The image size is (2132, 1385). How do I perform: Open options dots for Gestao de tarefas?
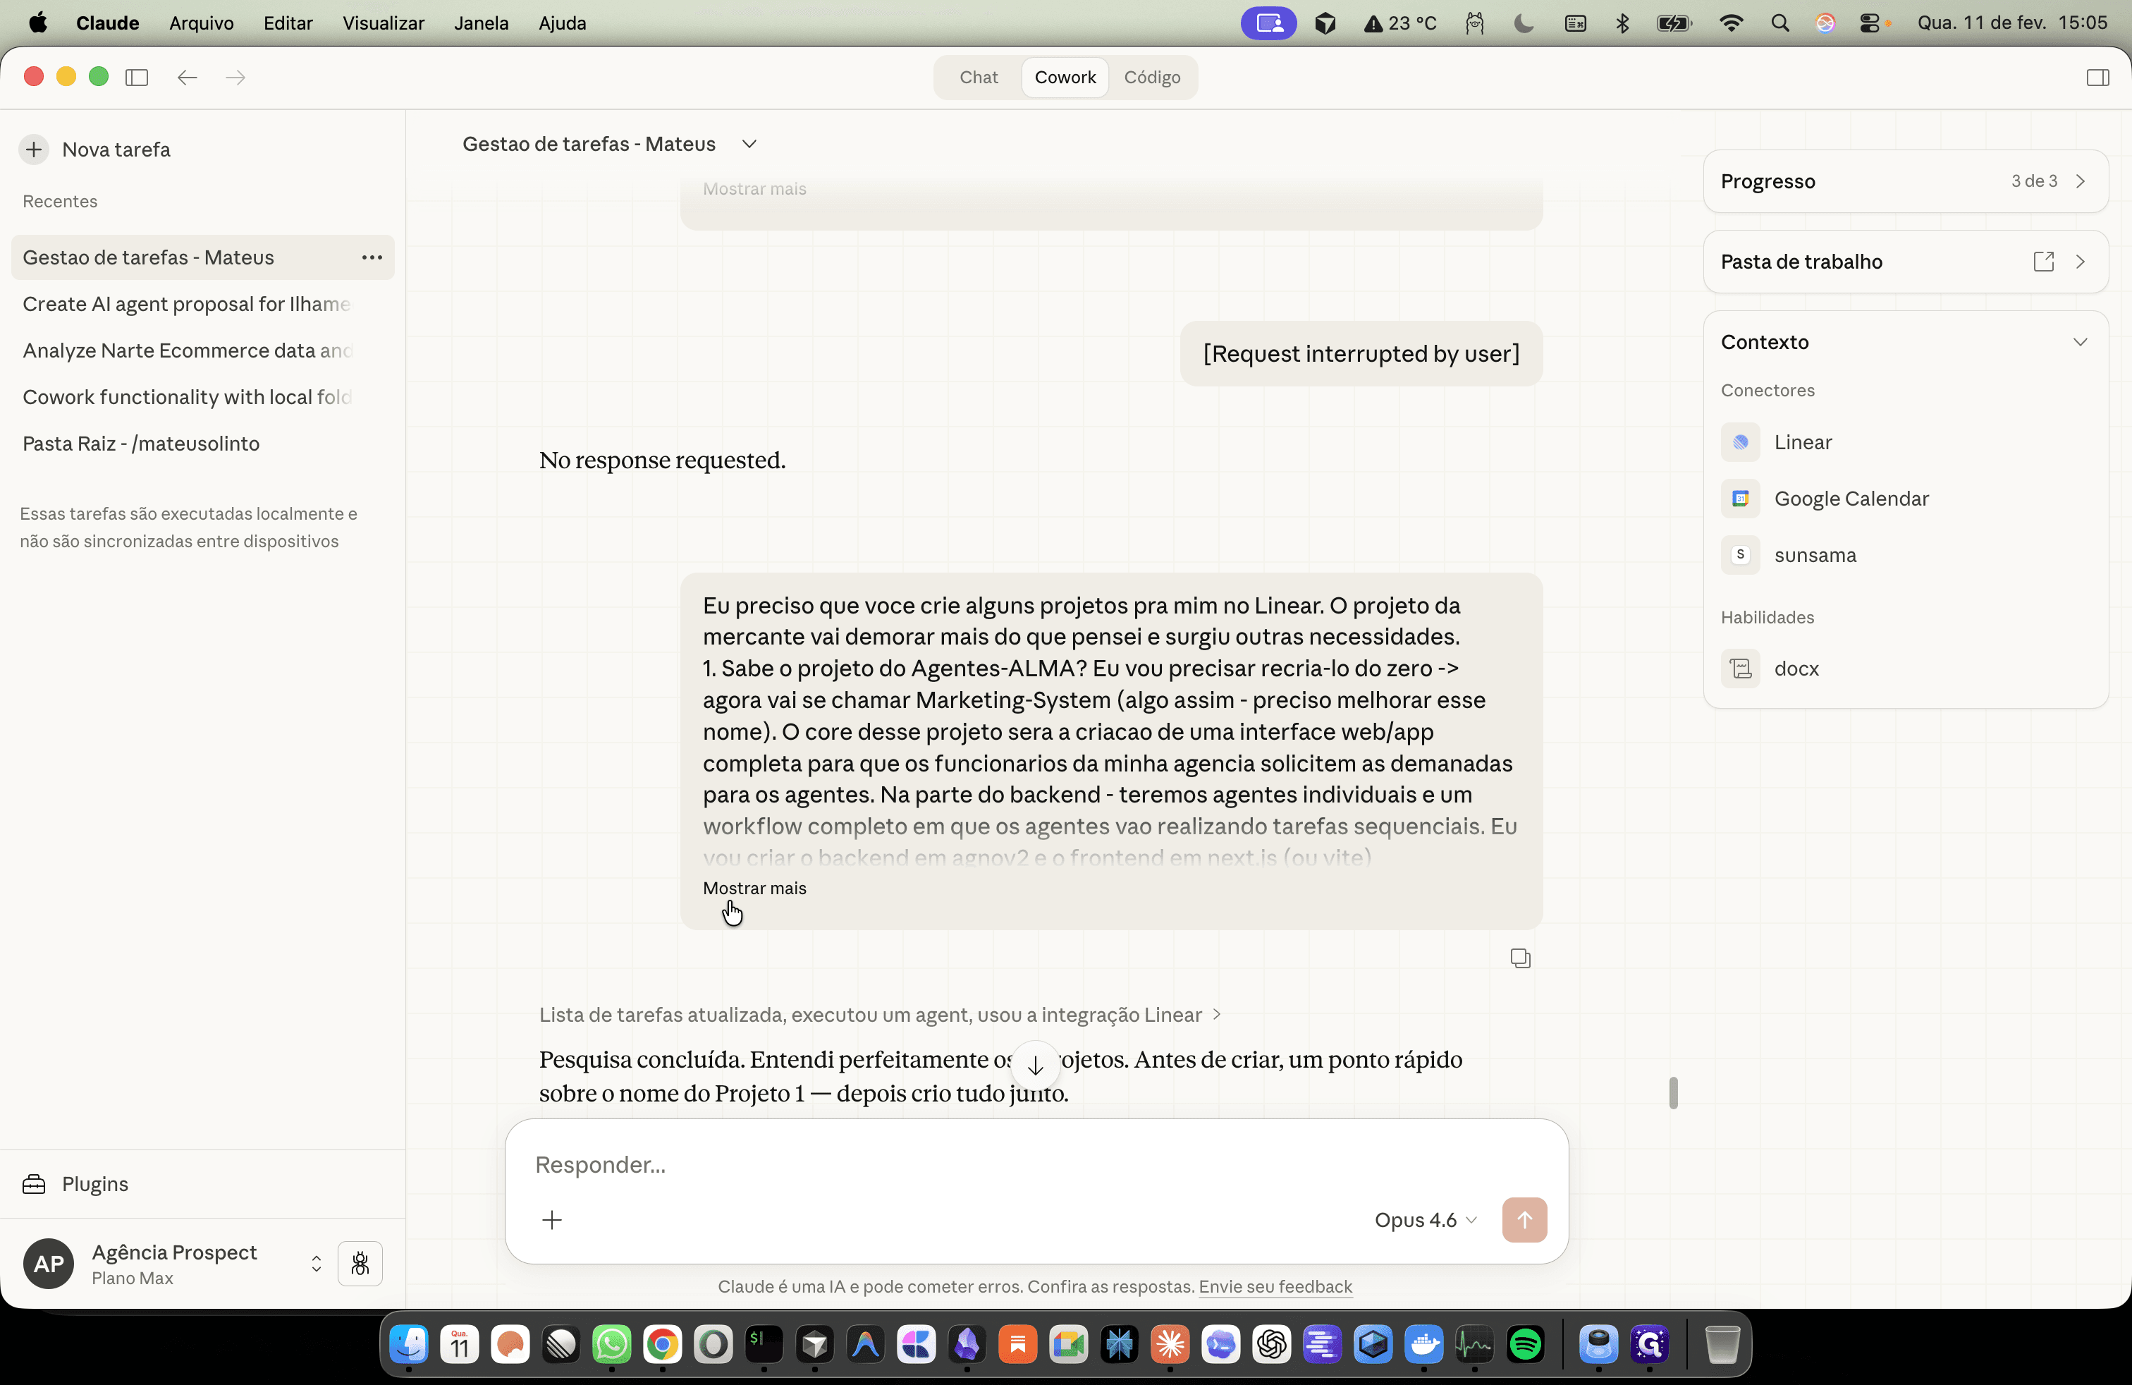(x=372, y=258)
